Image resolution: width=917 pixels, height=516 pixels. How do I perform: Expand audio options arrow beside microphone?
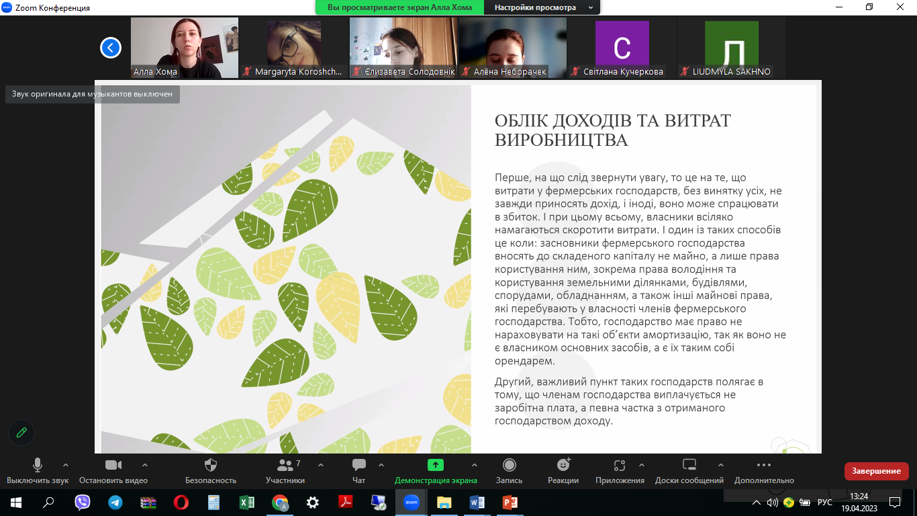click(x=66, y=465)
